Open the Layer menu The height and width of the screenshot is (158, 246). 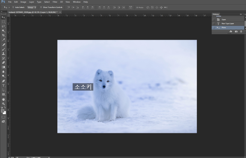coord(31,2)
